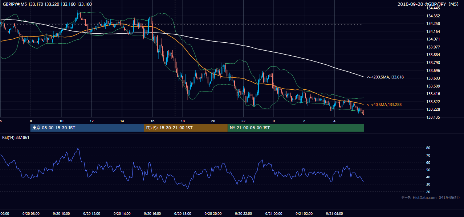This screenshot has width=464, height=217.
Task: Click hour label 18 on chart time axis
Action: 183,121
